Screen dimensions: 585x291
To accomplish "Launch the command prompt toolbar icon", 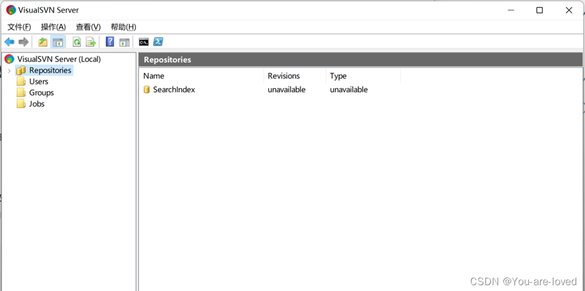I will 143,42.
